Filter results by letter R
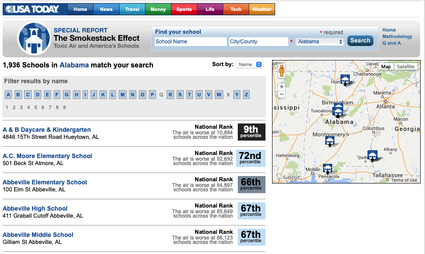 [x=170, y=95]
